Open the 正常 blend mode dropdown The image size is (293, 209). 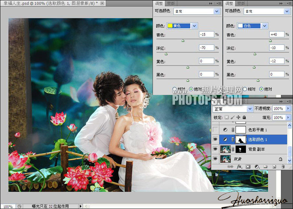250,109
